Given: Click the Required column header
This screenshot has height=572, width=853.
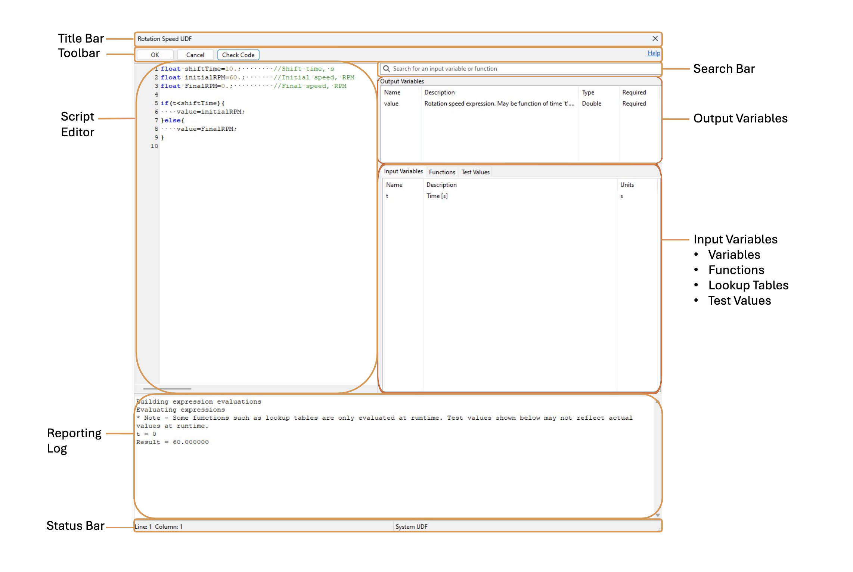Looking at the screenshot, I should (634, 92).
